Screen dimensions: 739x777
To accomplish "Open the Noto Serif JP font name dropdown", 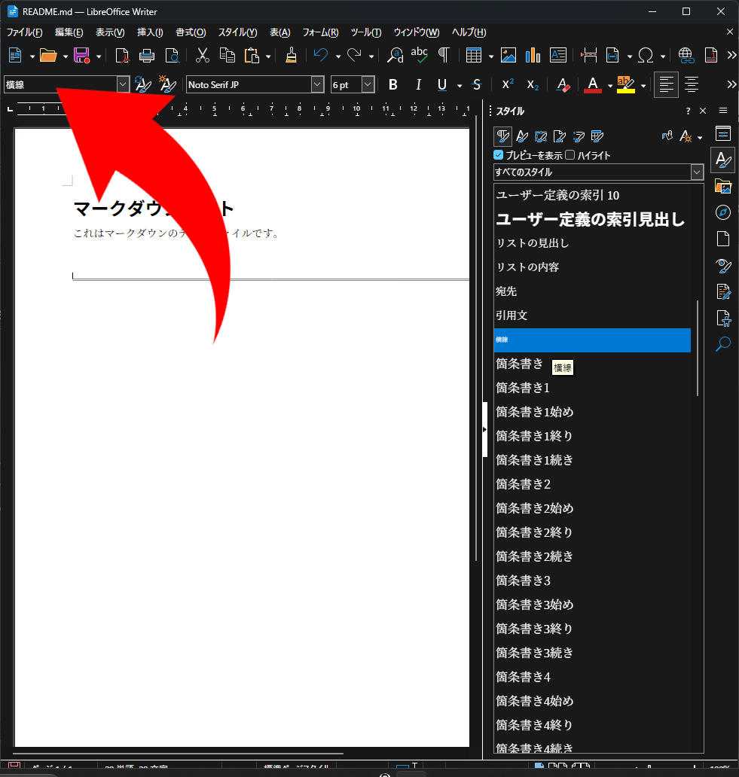I will (x=317, y=84).
